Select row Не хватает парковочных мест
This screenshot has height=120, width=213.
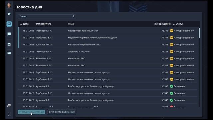107,44
